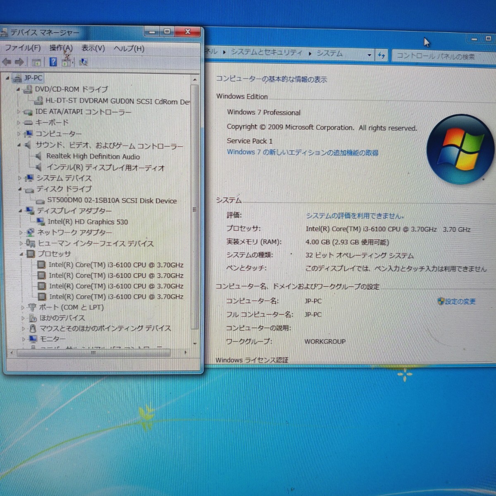
Task: Expand the コンピューター node
Action: 19,134
